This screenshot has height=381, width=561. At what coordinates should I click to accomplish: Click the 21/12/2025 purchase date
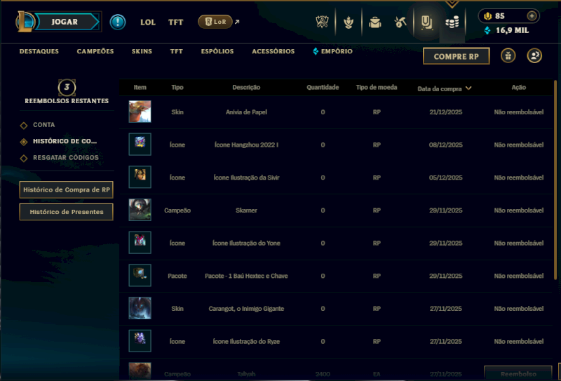[x=446, y=112]
